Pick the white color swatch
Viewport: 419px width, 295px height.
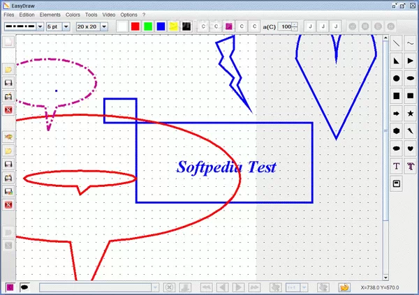(122, 27)
